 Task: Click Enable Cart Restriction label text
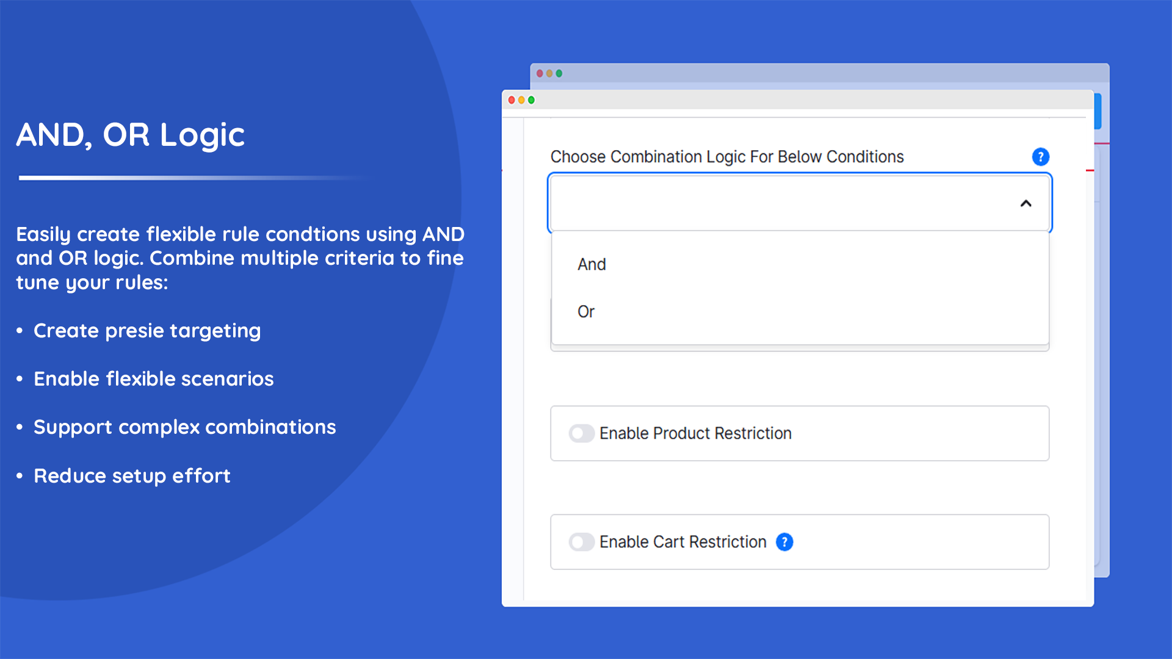click(682, 542)
